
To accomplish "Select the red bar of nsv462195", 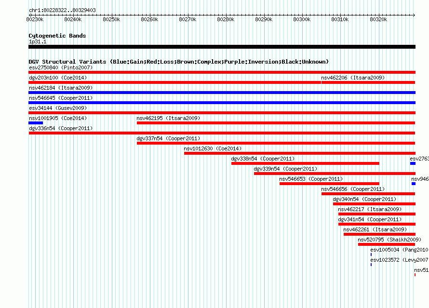I will (276, 123).
